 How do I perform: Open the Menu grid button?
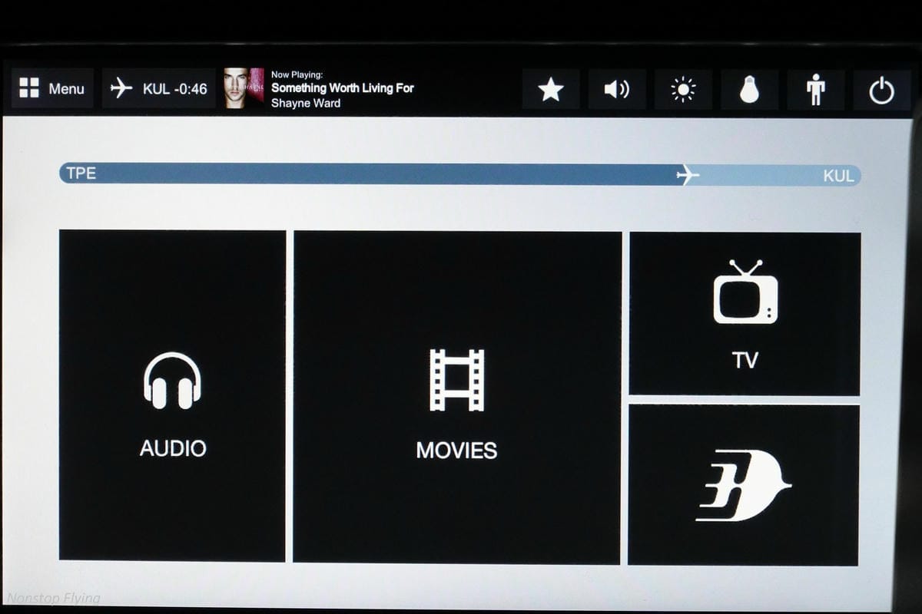pos(52,88)
